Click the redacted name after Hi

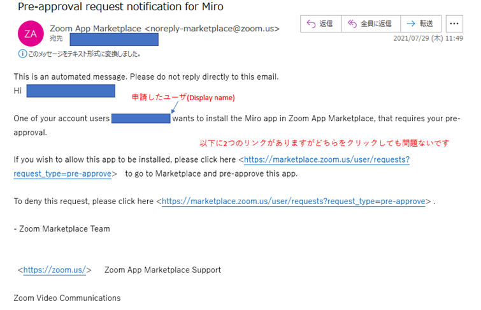(70, 91)
